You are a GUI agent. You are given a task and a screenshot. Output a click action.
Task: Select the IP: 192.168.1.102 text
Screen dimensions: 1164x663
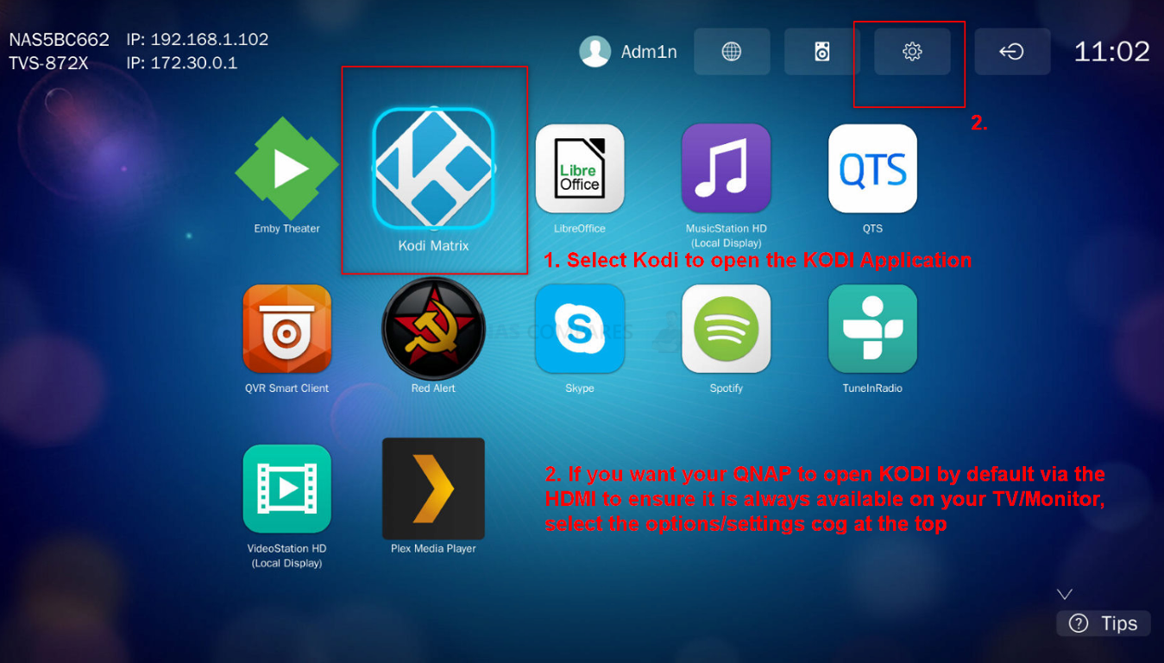pyautogui.click(x=198, y=40)
